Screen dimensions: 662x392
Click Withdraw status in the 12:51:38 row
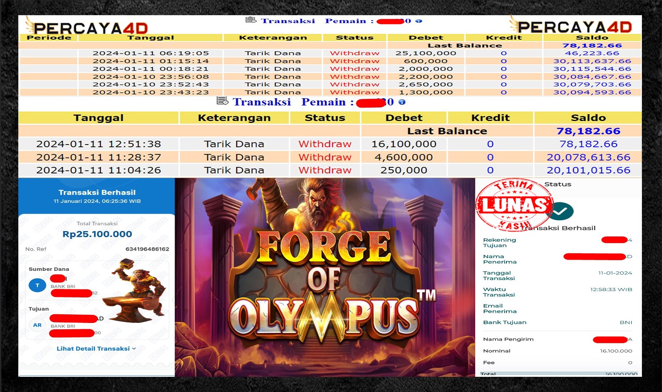(x=325, y=144)
